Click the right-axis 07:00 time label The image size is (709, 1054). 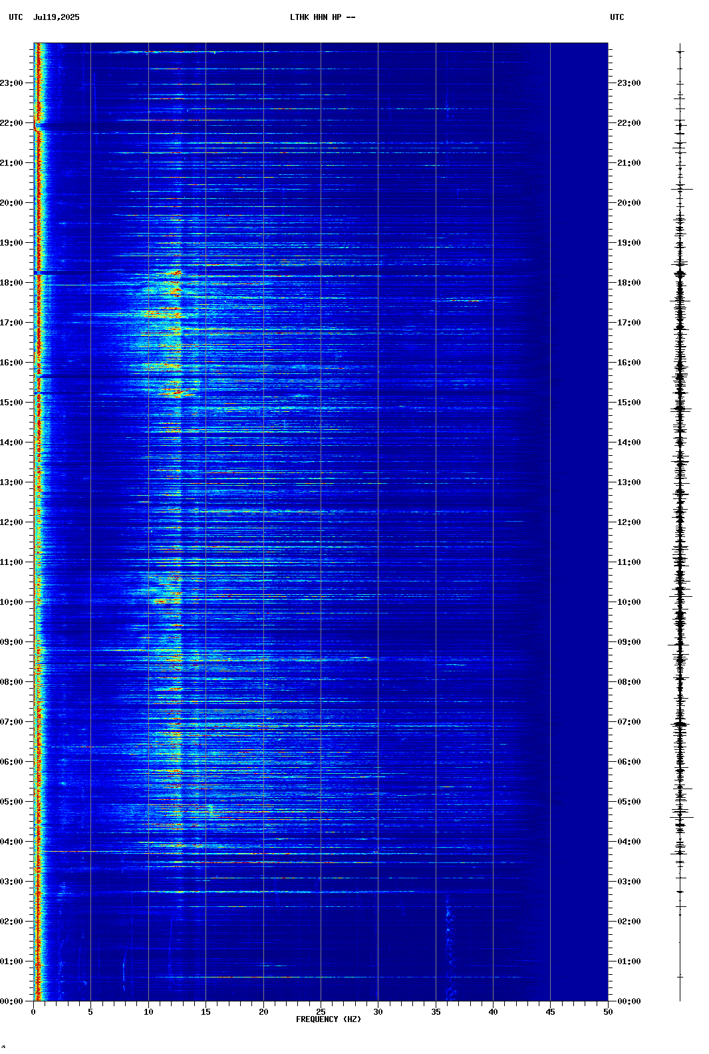coord(629,722)
